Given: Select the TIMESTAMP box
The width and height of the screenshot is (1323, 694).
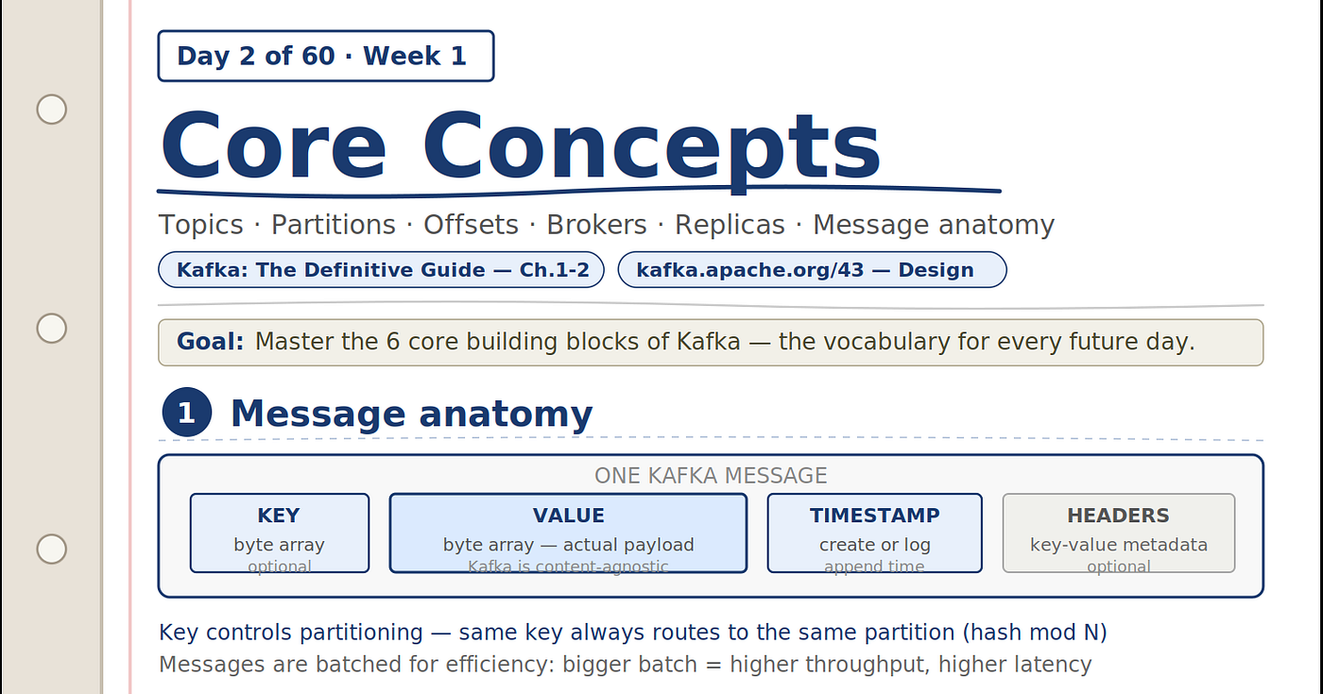Looking at the screenshot, I should coord(875,533).
